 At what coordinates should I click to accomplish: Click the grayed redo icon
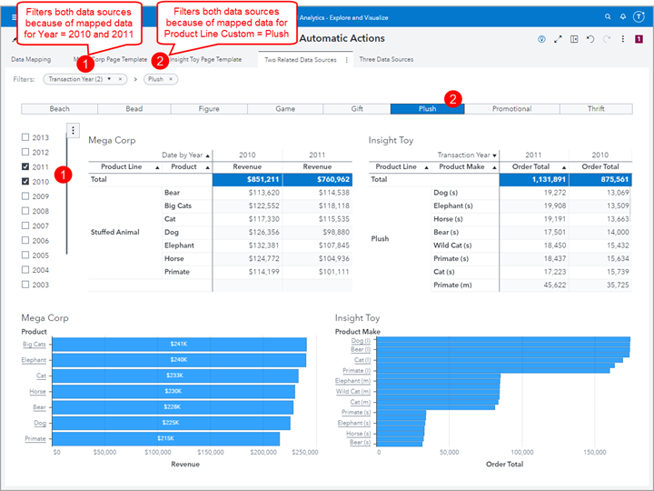pos(607,39)
